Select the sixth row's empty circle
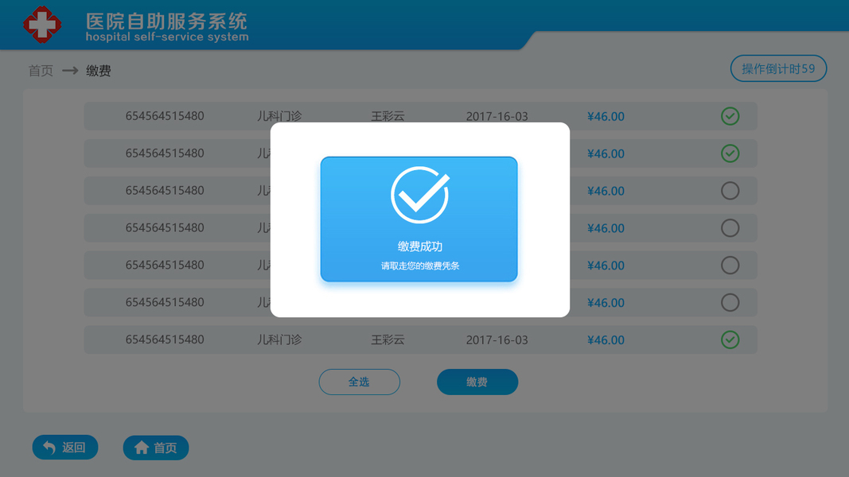This screenshot has height=477, width=849. (x=730, y=302)
